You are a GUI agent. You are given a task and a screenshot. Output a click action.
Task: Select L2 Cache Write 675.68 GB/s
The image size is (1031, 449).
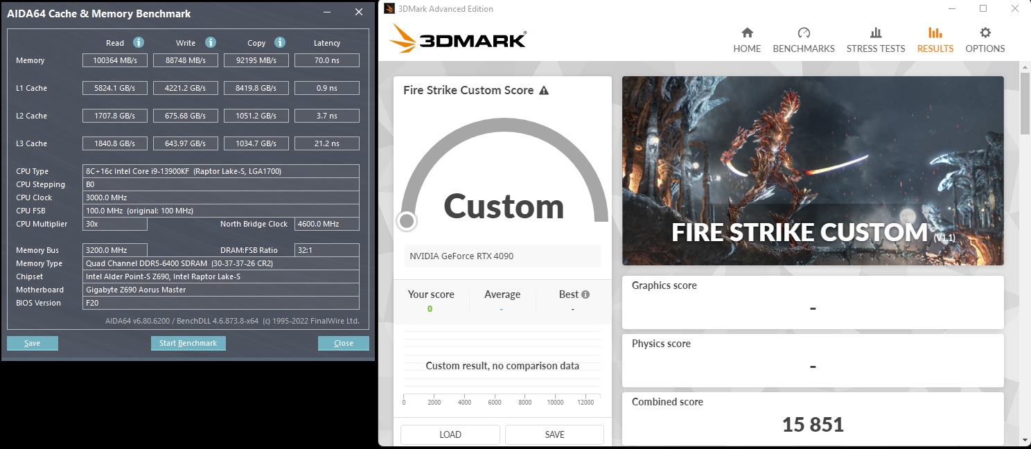coord(186,116)
